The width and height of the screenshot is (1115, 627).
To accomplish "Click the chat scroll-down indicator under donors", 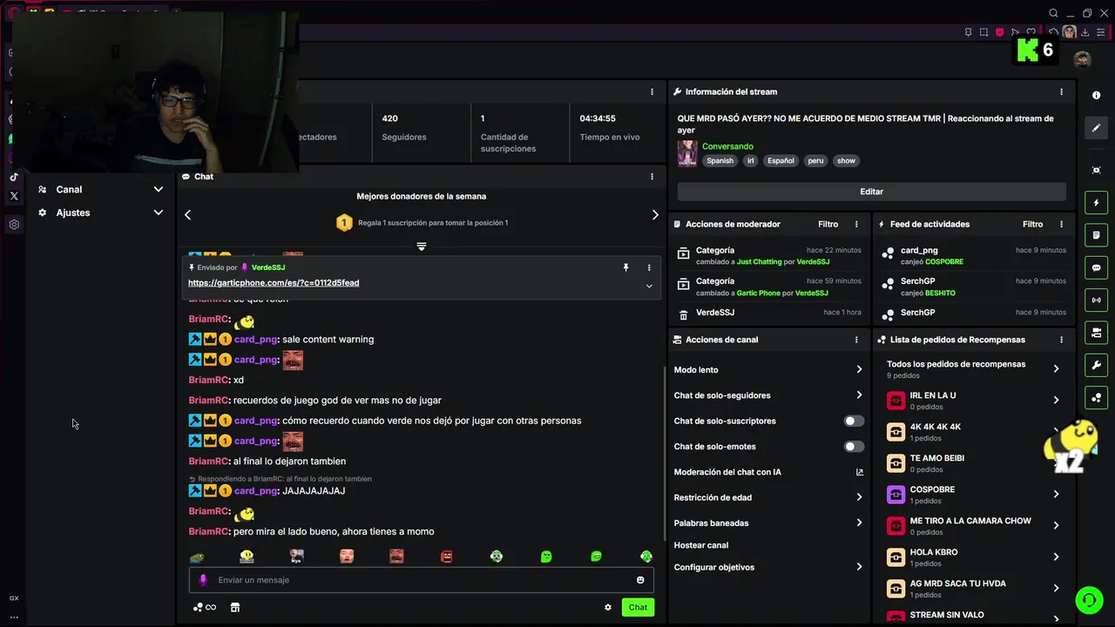I will [x=422, y=246].
